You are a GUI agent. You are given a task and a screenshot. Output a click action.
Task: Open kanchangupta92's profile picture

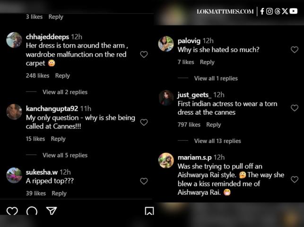14,112
